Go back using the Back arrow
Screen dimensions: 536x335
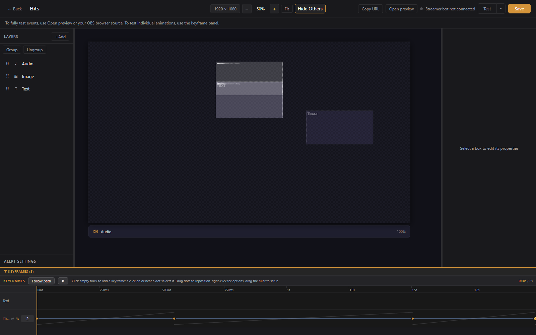pyautogui.click(x=15, y=9)
